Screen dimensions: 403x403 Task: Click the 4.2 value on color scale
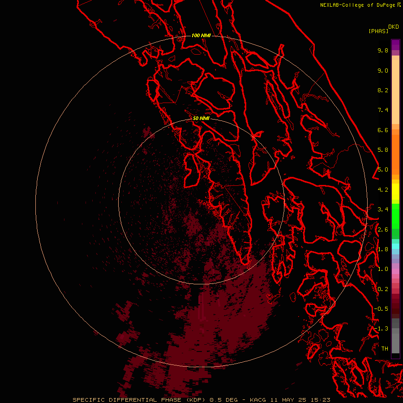pos(383,190)
